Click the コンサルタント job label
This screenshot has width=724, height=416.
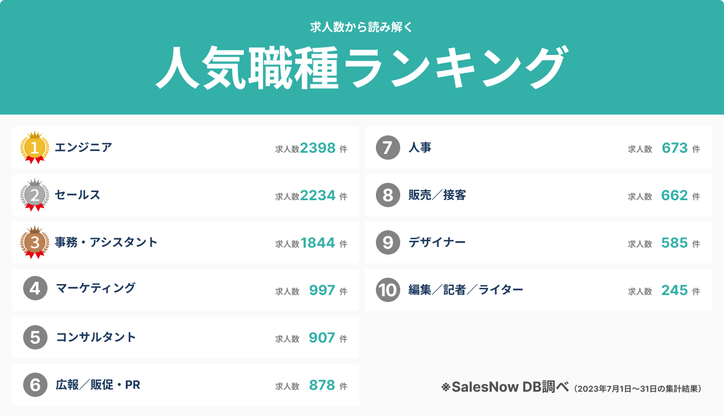[x=96, y=337]
